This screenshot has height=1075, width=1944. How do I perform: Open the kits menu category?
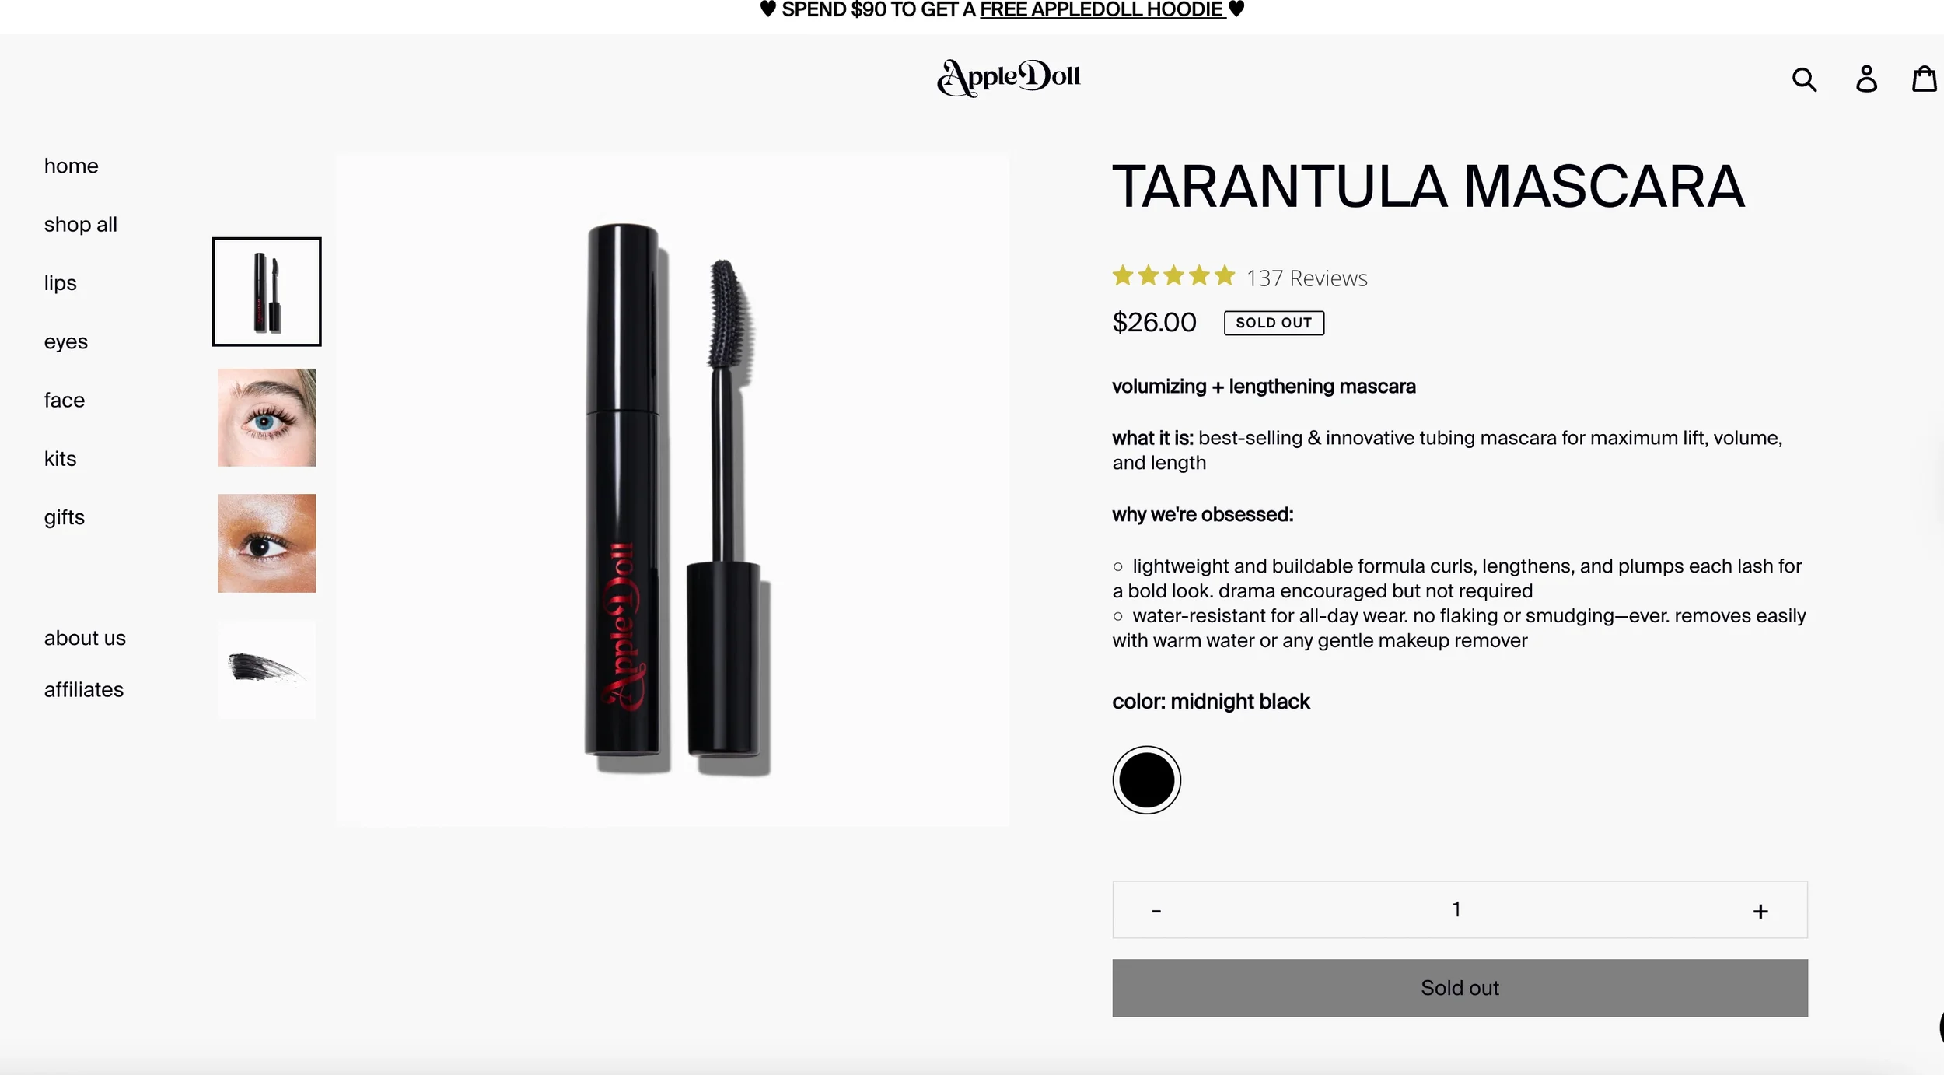click(61, 459)
